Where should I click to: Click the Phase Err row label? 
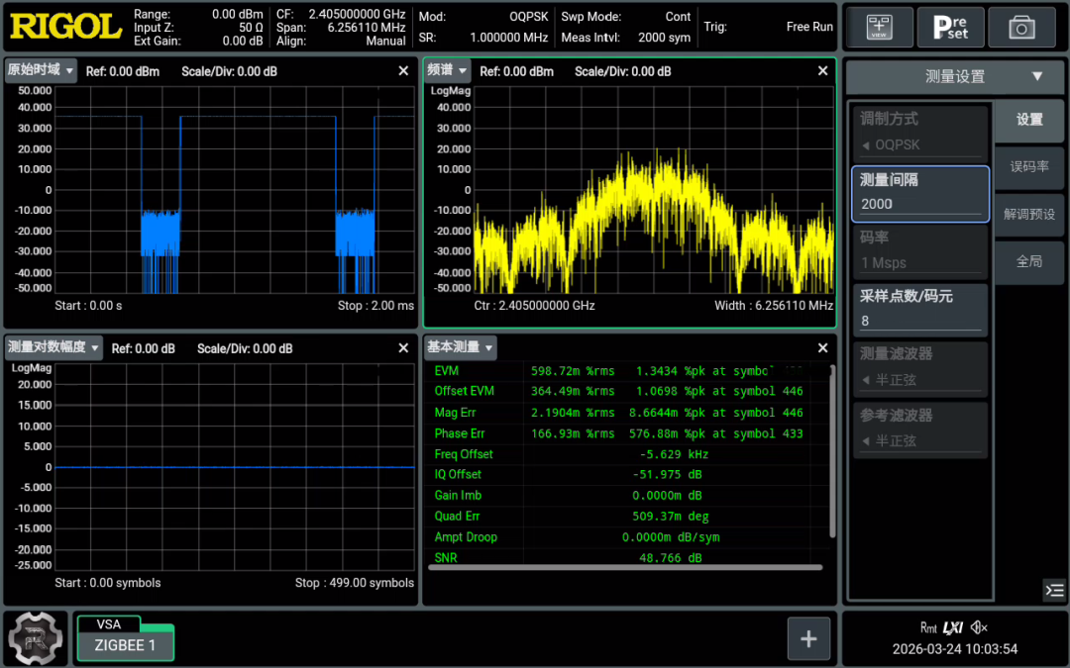(x=460, y=433)
